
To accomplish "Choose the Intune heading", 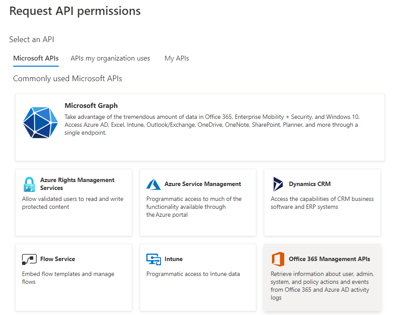I will coord(173,259).
